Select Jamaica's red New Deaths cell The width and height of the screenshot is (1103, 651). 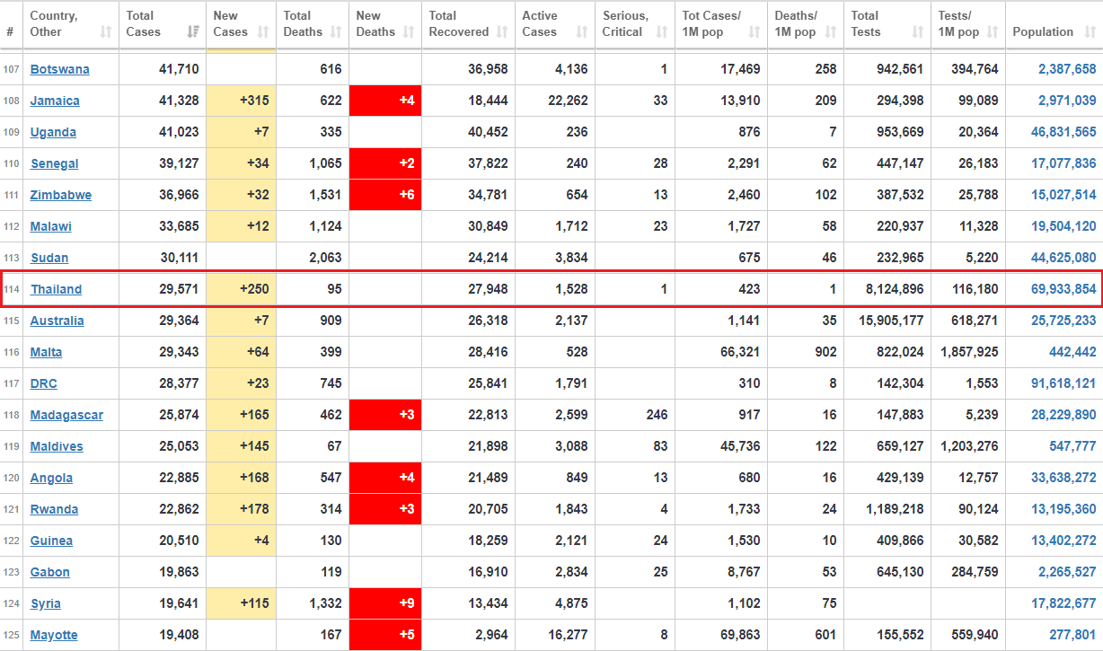click(x=385, y=101)
